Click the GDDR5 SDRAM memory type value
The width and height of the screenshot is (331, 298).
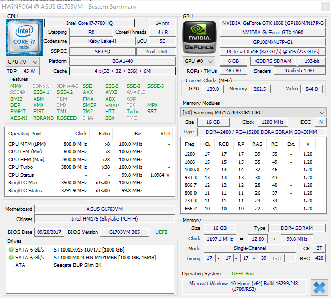[273, 61]
